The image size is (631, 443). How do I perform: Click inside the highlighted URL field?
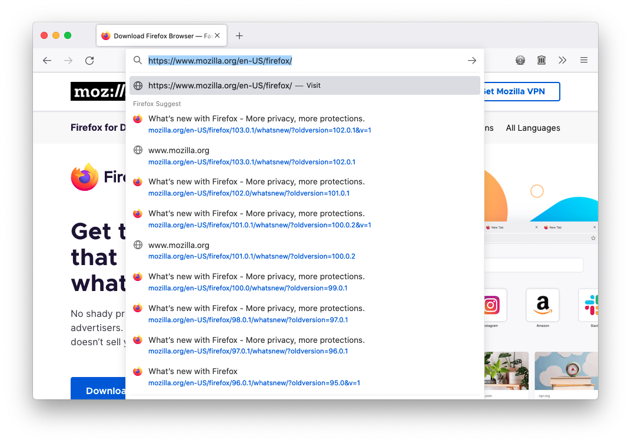220,61
